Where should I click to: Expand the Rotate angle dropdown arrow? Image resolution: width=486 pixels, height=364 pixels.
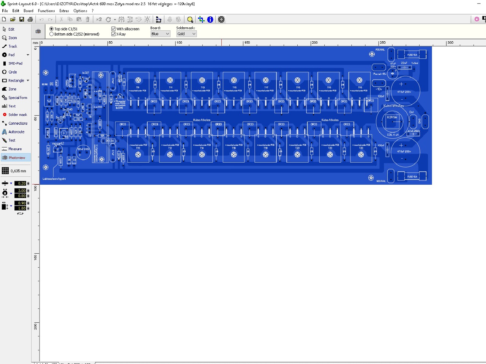(x=115, y=20)
